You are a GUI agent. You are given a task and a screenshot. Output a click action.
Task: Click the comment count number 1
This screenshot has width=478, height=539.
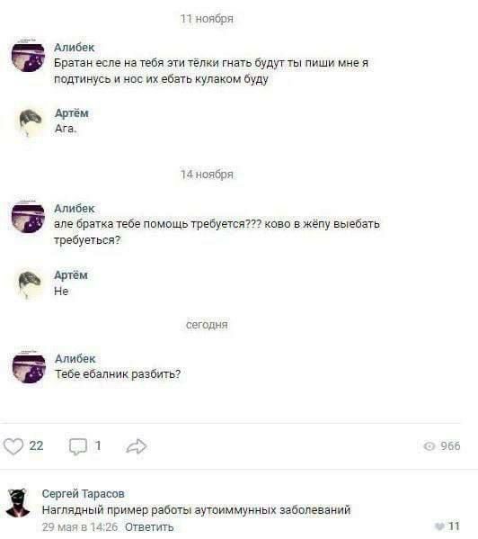pyautogui.click(x=98, y=445)
